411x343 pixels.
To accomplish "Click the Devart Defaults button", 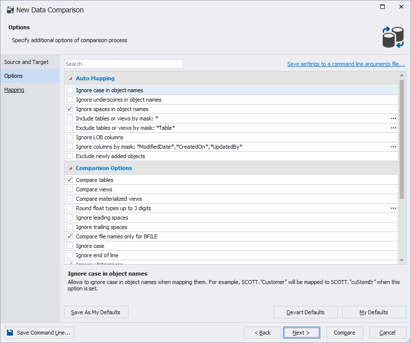I will (x=305, y=312).
